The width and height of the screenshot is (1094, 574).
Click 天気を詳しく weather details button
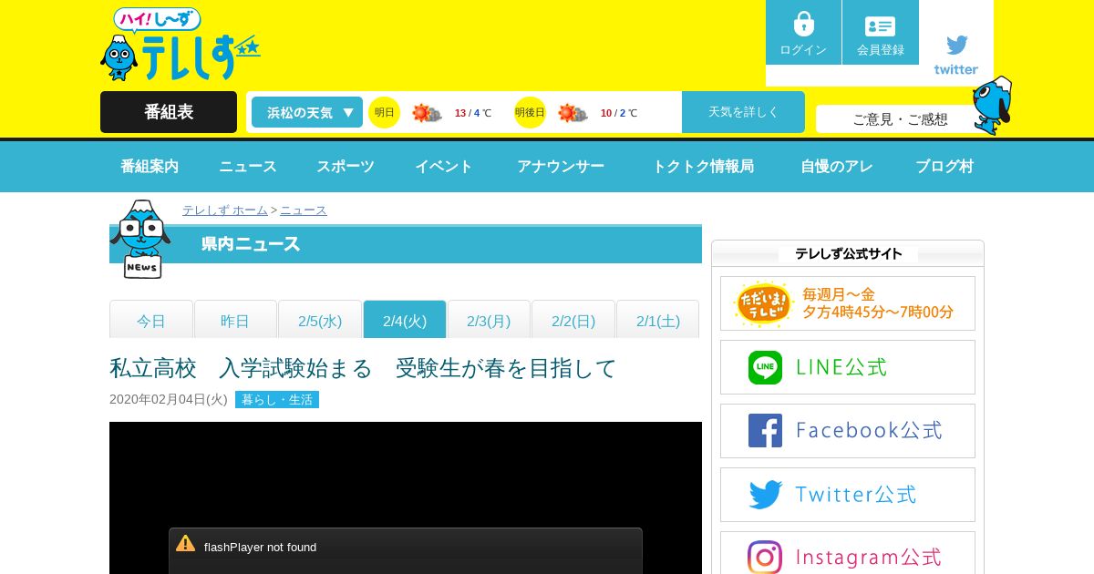(743, 112)
